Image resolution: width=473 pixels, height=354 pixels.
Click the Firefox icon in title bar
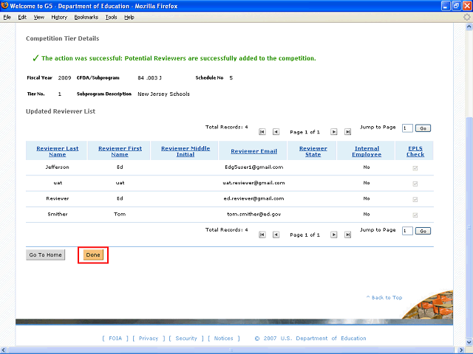tap(4, 5)
